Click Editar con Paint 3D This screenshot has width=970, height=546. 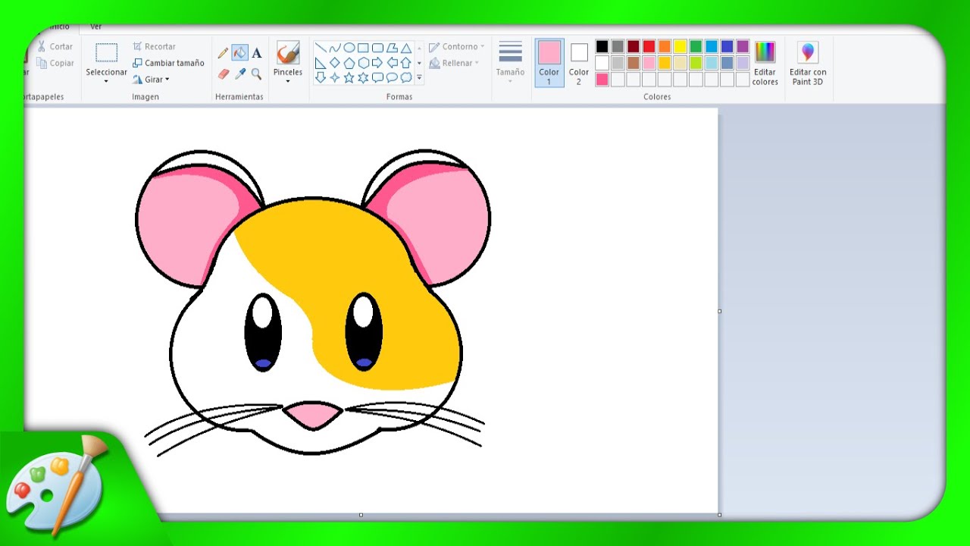[x=808, y=64]
